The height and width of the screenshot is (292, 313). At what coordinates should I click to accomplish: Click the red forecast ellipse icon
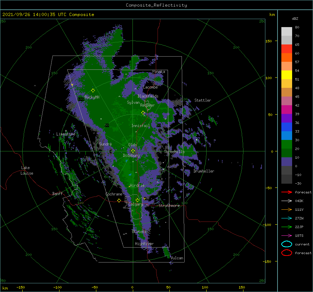click(x=287, y=253)
